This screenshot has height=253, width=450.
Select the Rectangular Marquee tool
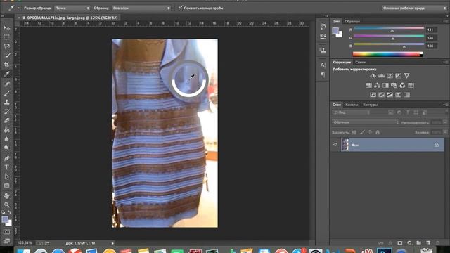(x=6, y=37)
